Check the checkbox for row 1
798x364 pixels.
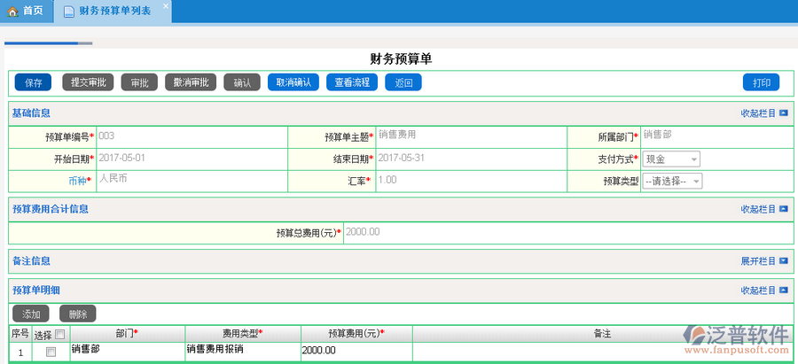[51, 352]
